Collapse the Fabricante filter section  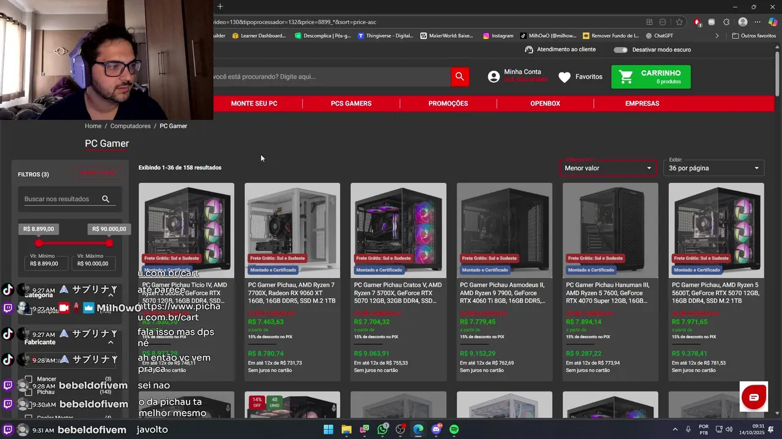[111, 343]
